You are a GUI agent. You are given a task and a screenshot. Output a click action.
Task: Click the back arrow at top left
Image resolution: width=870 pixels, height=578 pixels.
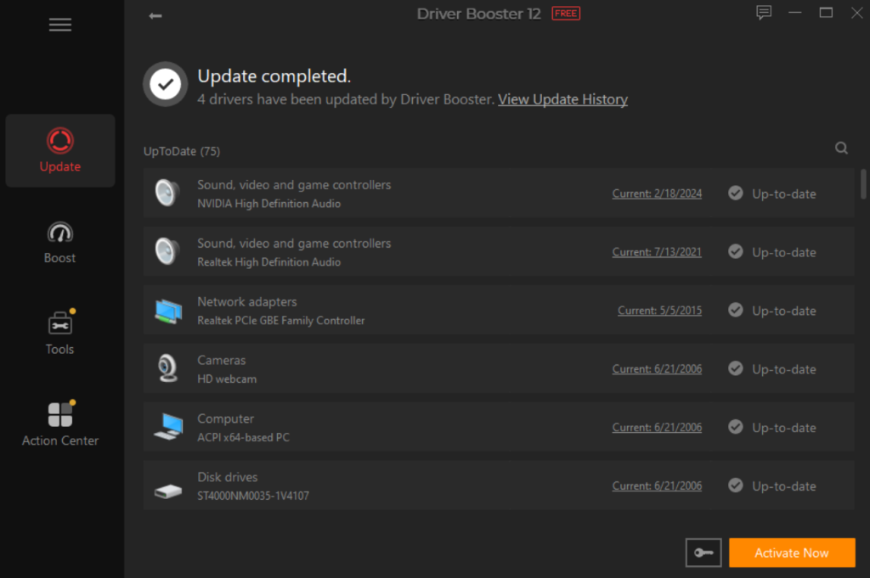pos(155,15)
